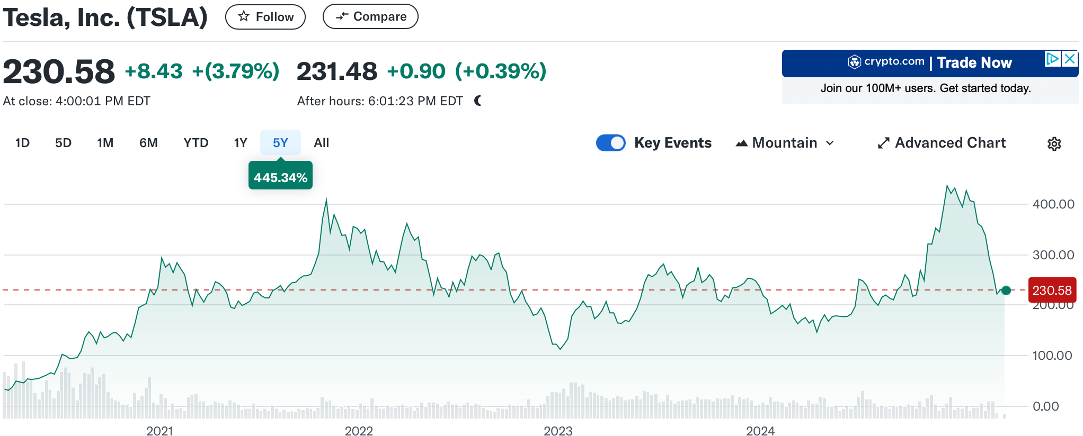The height and width of the screenshot is (436, 1083).
Task: Click the after-hours moon icon
Action: coord(478,101)
